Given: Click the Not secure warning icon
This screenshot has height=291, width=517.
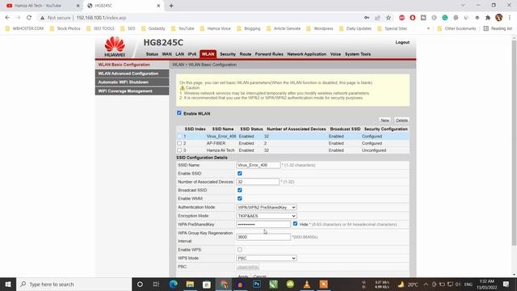Looking at the screenshot, I should [x=42, y=18].
